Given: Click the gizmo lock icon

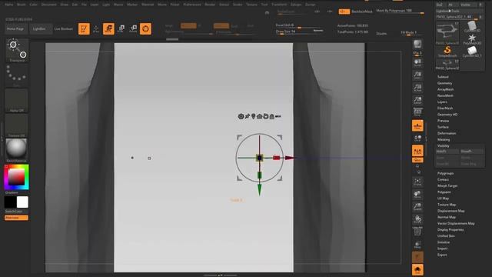Looking at the screenshot, I should click(x=271, y=116).
